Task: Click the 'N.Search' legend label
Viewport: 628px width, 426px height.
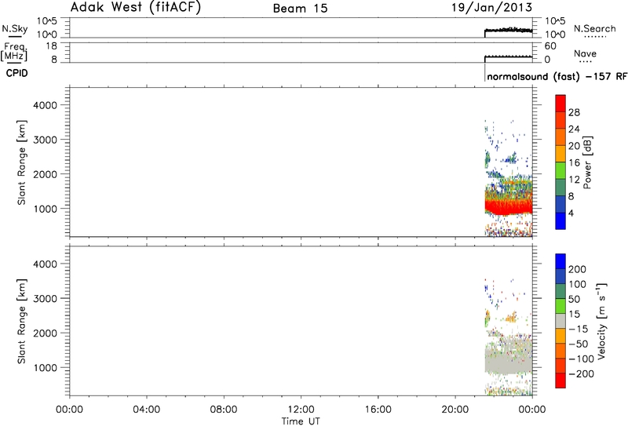Action: point(594,29)
